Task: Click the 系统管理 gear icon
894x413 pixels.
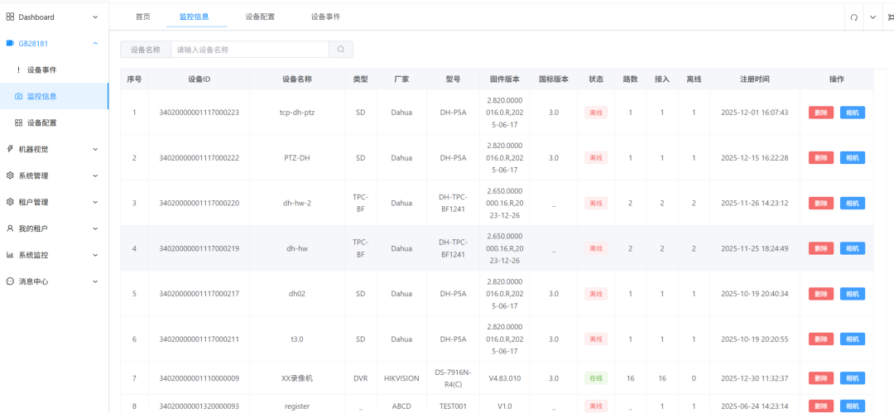Action: pyautogui.click(x=10, y=175)
